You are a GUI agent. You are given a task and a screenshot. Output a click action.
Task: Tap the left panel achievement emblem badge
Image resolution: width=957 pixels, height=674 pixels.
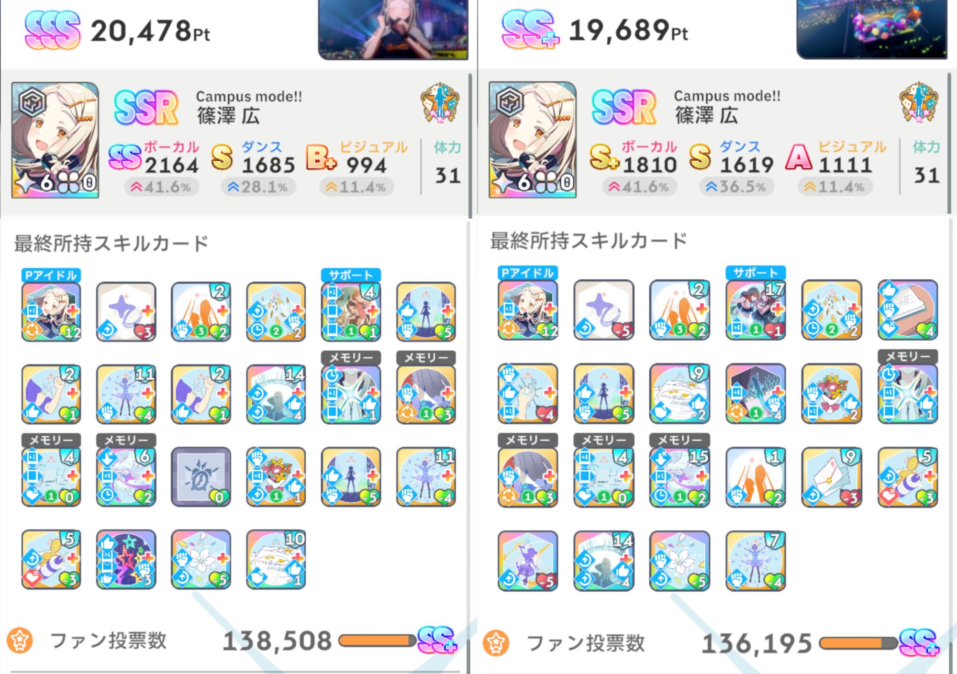pyautogui.click(x=440, y=103)
